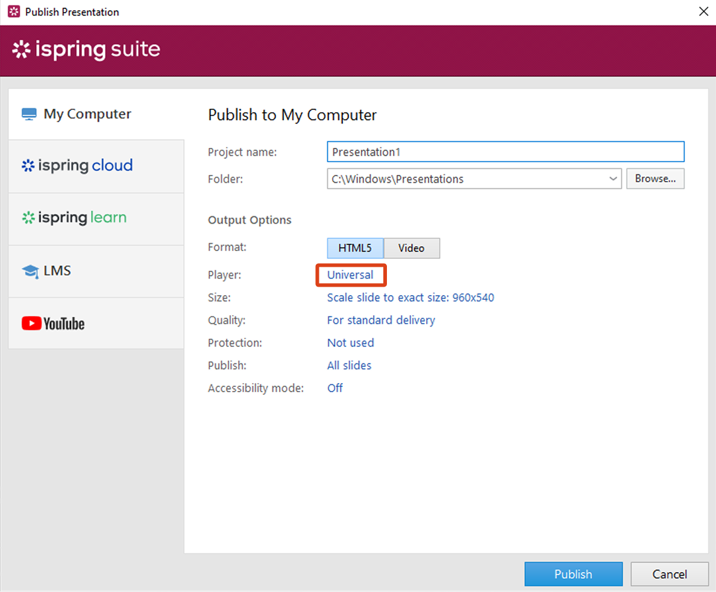Open the Folder path dropdown

pyautogui.click(x=613, y=179)
